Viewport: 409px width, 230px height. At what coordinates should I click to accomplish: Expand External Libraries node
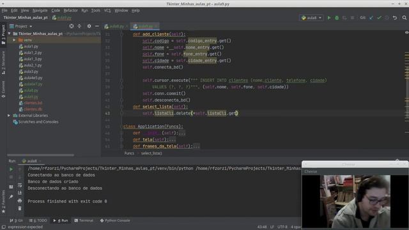pos(9,116)
